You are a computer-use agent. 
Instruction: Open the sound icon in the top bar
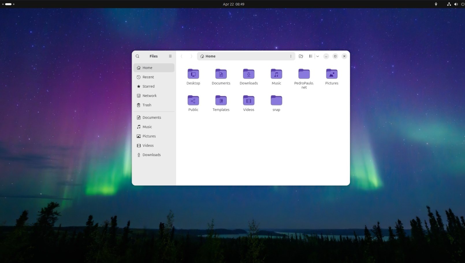pyautogui.click(x=456, y=4)
